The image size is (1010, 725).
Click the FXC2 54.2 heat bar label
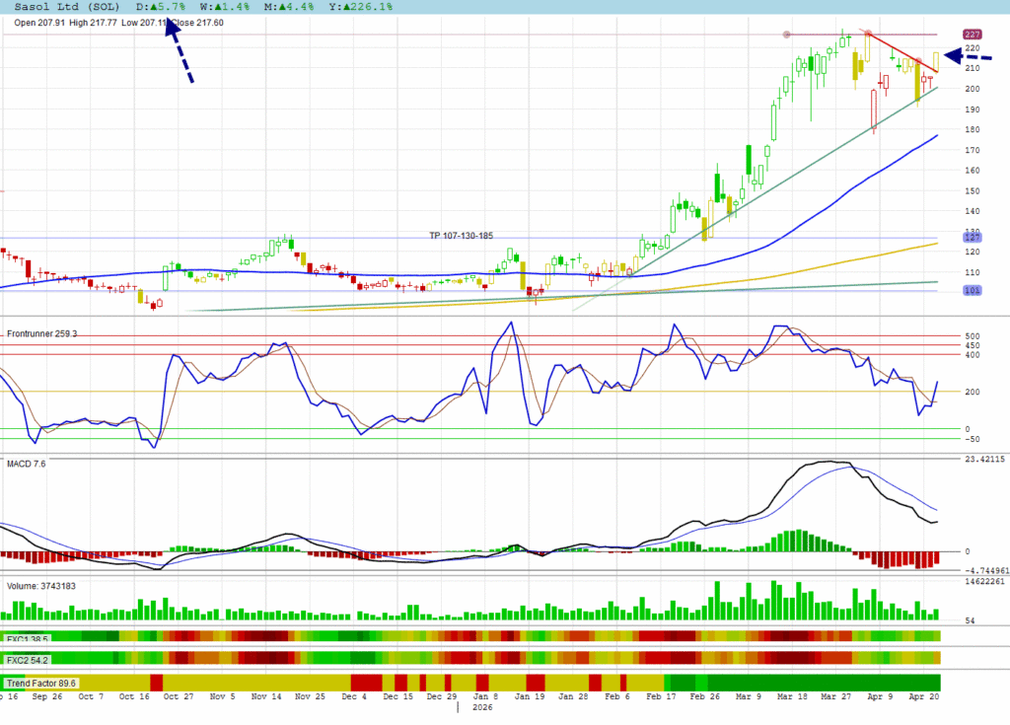tap(28, 659)
